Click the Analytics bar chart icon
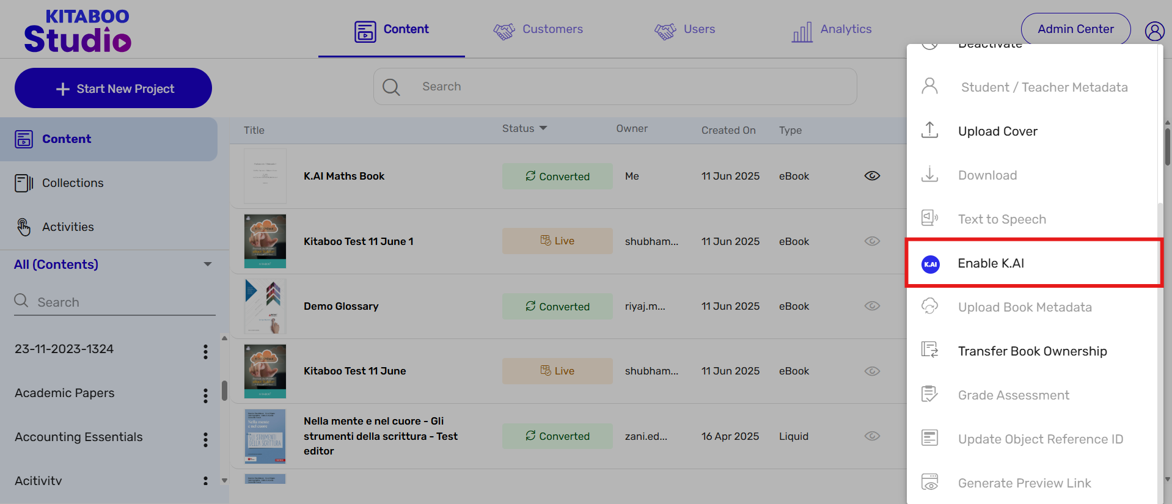This screenshot has height=504, width=1172. [x=802, y=32]
